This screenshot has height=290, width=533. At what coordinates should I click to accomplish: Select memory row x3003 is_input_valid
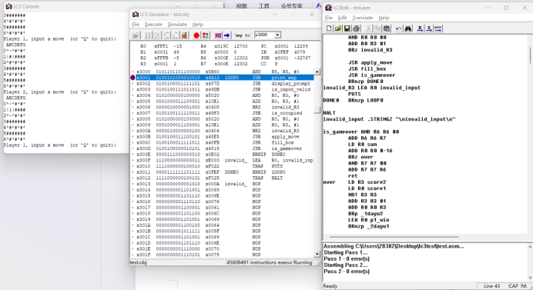pos(225,89)
